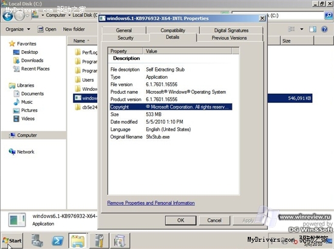This screenshot has height=249, width=334.
Task: Toggle the preview pane icon
Action: point(313,29)
